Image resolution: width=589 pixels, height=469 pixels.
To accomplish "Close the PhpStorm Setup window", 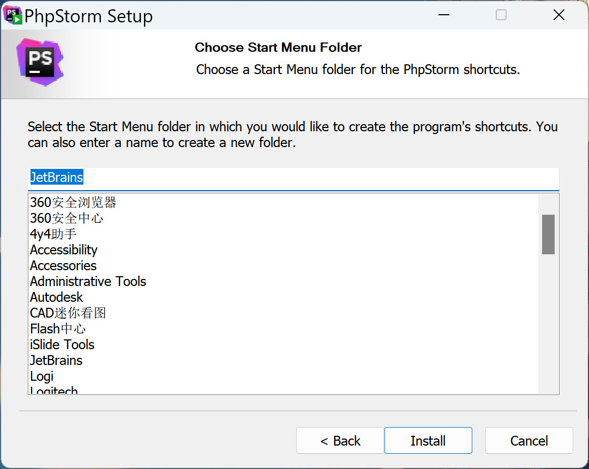I will 559,15.
